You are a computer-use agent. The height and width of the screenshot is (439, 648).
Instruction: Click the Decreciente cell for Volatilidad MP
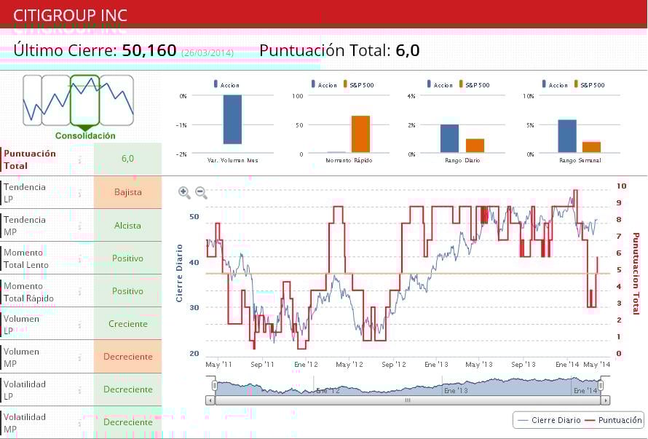pos(127,422)
